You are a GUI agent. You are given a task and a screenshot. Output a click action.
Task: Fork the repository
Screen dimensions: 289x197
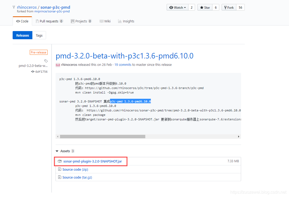coord(229,8)
